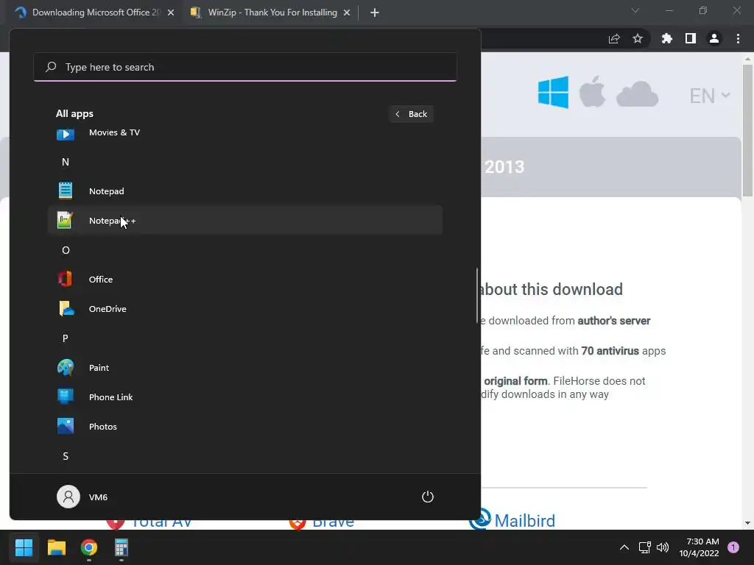Click the browser page vertical scrollbar
The width and height of the screenshot is (754, 565).
747,130
